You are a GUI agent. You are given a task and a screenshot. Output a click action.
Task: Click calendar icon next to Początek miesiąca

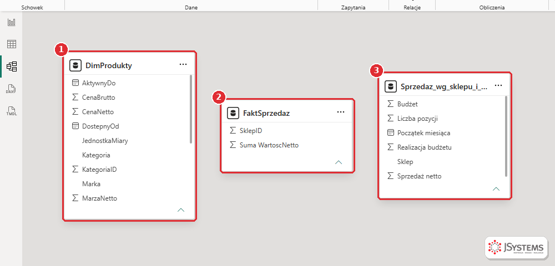coord(390,133)
